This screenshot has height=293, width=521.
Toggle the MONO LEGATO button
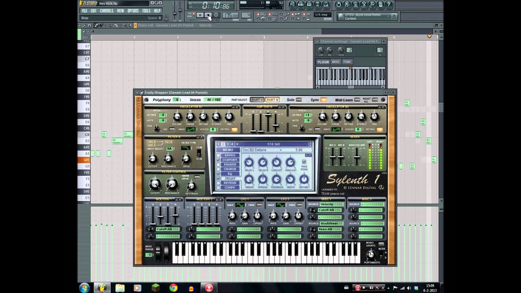click(x=381, y=244)
